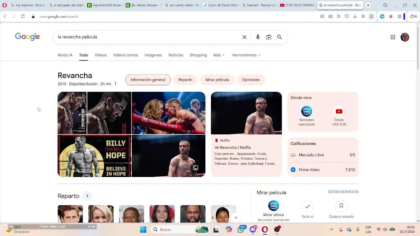Open Google Lens image search icon
The image size is (420, 236).
pyautogui.click(x=269, y=37)
